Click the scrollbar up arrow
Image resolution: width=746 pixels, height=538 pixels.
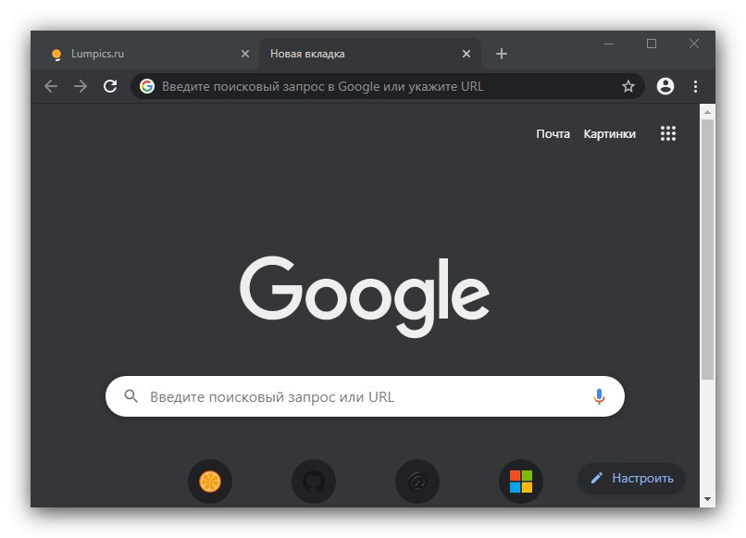pos(707,112)
